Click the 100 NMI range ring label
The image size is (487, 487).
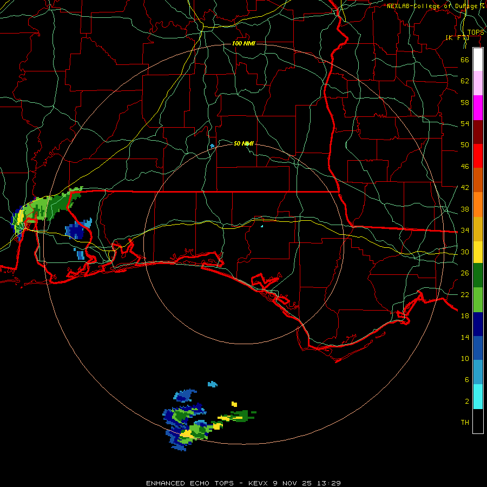click(243, 43)
